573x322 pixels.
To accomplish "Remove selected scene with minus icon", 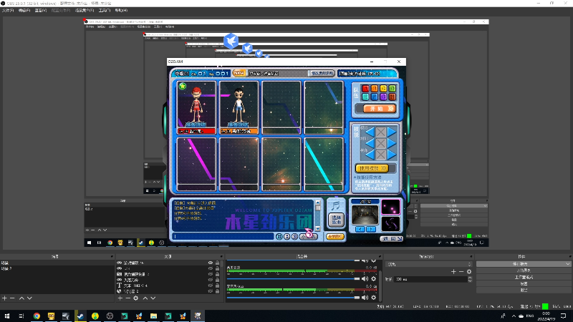I will point(12,298).
